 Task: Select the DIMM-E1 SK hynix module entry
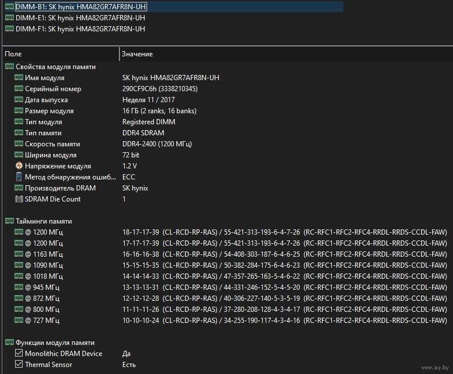tap(80, 18)
